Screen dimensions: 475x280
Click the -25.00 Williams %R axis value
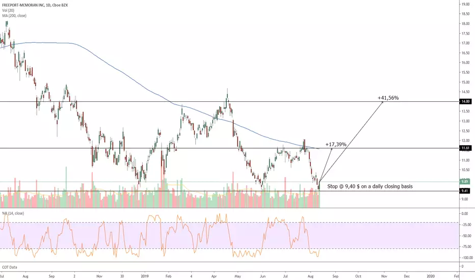467,225
